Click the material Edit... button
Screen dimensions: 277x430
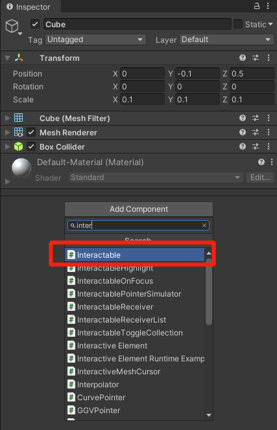click(260, 177)
